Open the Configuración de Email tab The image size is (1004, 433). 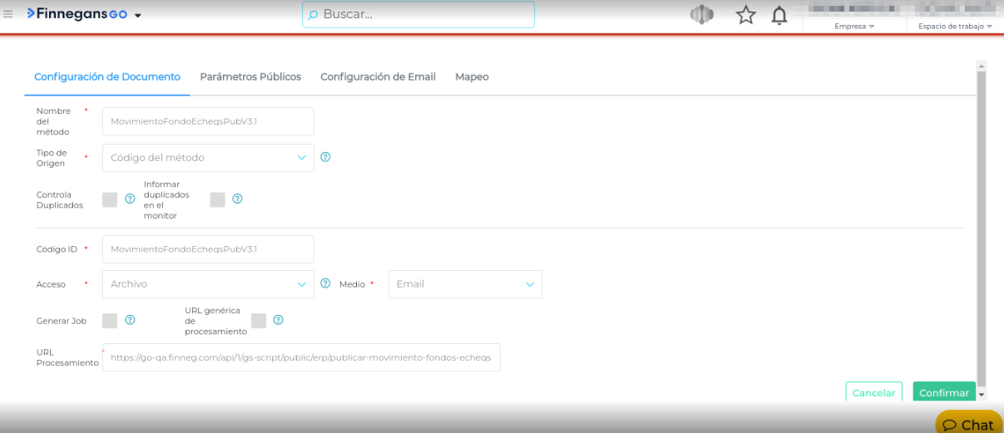[x=378, y=76]
